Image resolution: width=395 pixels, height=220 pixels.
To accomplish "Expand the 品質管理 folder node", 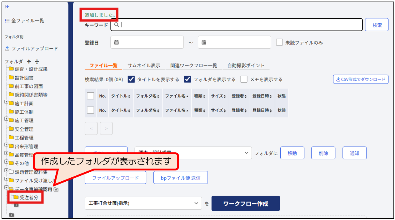I will pos(6,153).
